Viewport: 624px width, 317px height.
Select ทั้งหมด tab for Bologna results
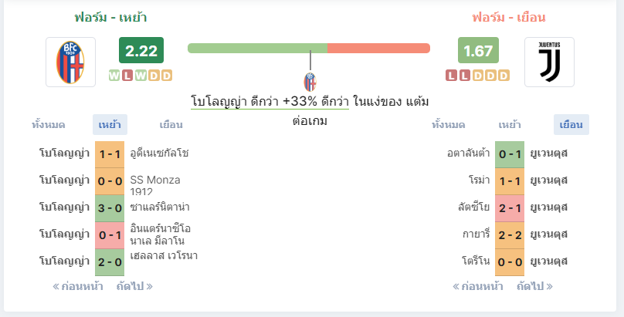tap(48, 125)
